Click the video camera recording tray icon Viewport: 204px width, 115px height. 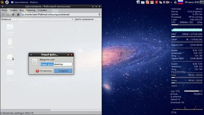pos(168,2)
